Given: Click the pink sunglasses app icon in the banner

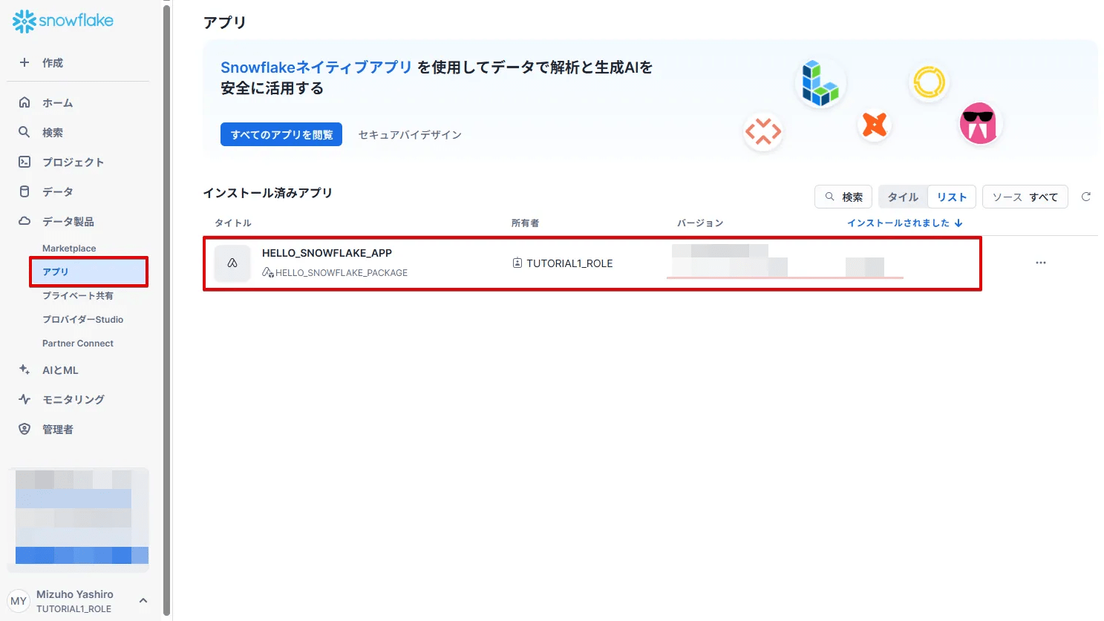Looking at the screenshot, I should point(979,123).
